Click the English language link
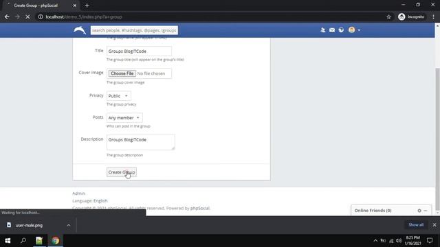 (x=100, y=200)
